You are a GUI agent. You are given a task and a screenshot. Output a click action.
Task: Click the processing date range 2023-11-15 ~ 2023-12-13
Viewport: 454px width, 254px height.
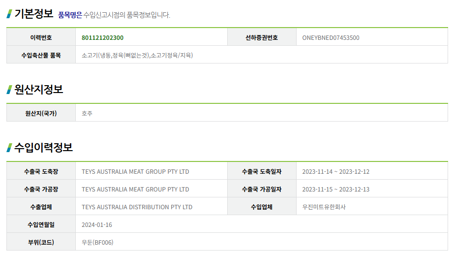point(335,190)
